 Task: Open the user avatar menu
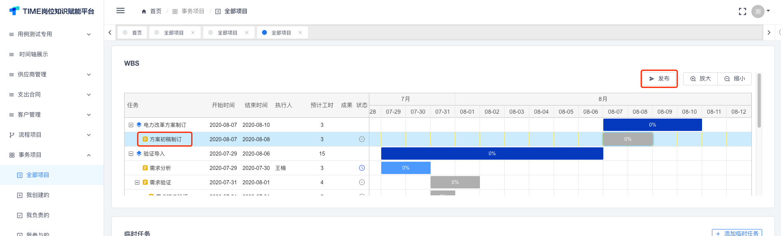coord(758,11)
